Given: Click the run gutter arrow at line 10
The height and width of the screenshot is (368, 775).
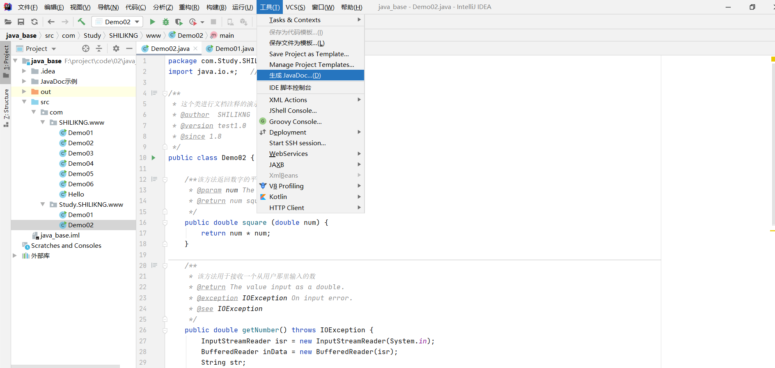Looking at the screenshot, I should tap(154, 158).
